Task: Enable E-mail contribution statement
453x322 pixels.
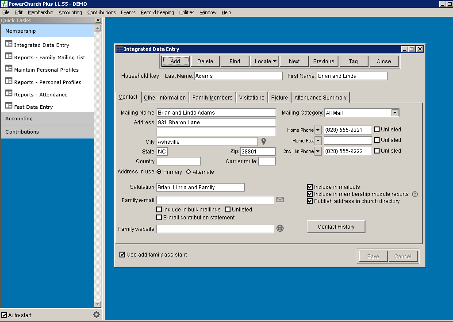Action: point(159,218)
